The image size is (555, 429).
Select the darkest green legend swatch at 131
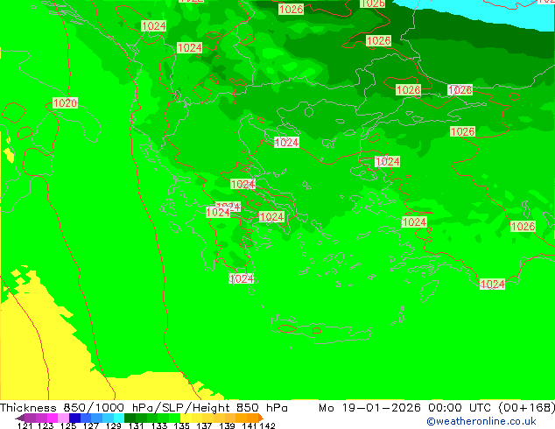pos(128,418)
